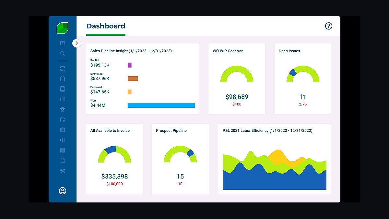
Task: Open the contact card sidebar icon
Action: tap(63, 89)
